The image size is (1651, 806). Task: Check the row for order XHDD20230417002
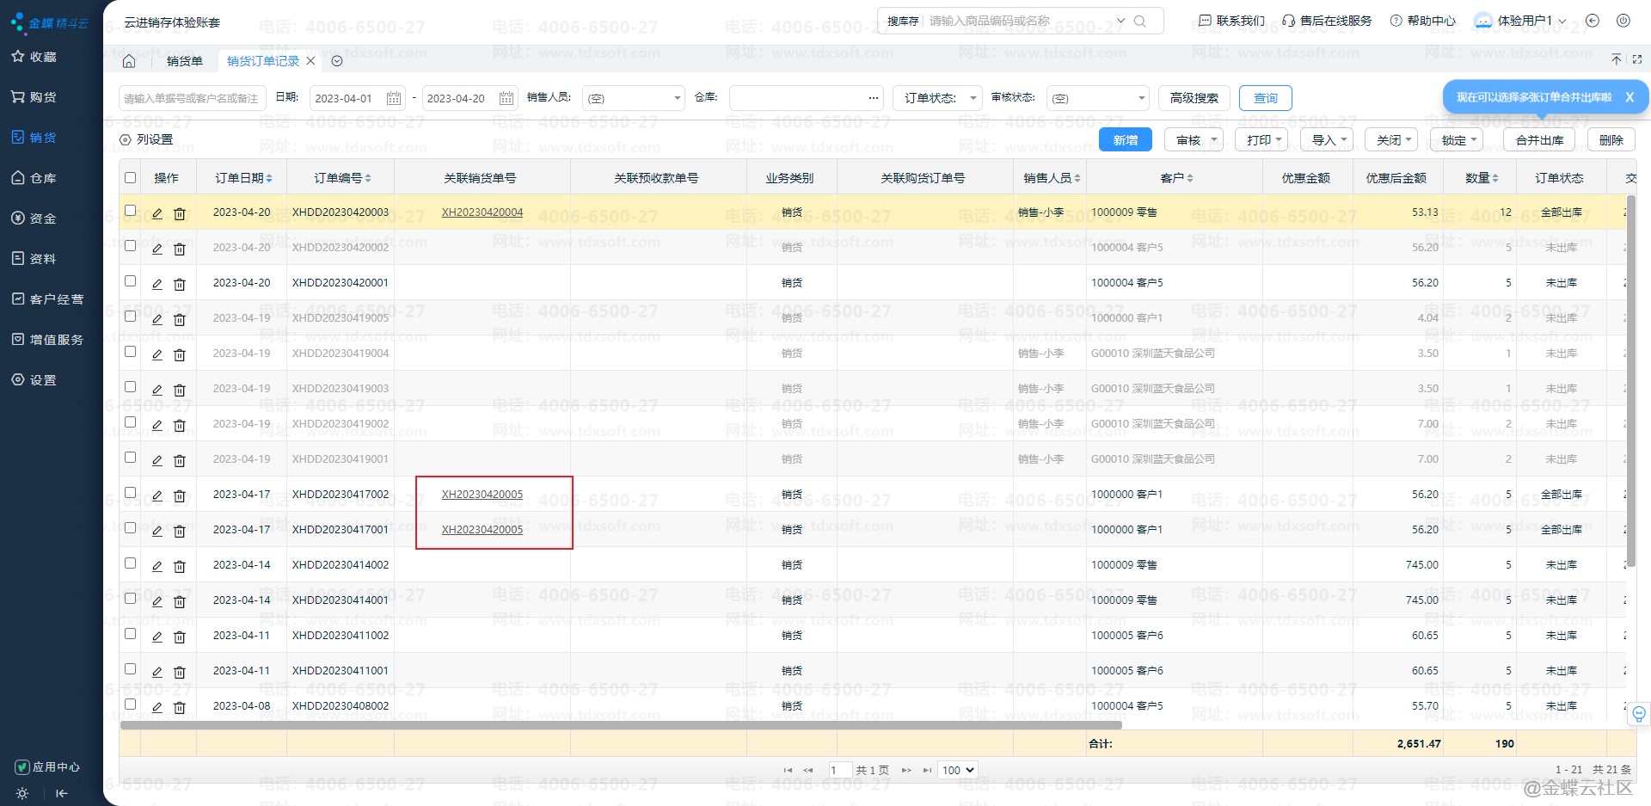click(x=131, y=493)
